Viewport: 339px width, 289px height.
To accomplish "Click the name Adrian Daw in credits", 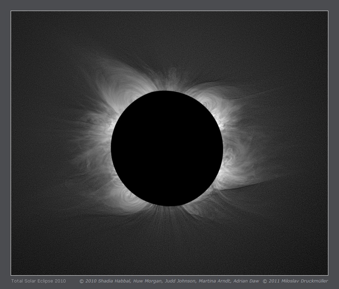I will click(x=246, y=281).
